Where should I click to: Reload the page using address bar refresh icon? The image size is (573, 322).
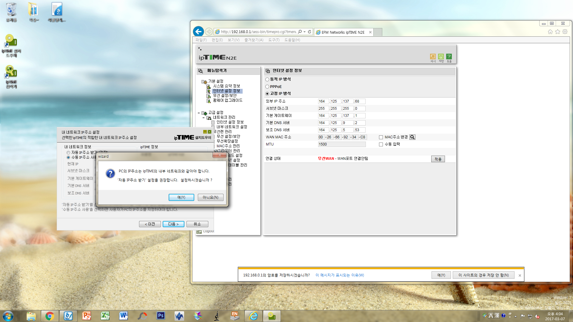point(309,32)
